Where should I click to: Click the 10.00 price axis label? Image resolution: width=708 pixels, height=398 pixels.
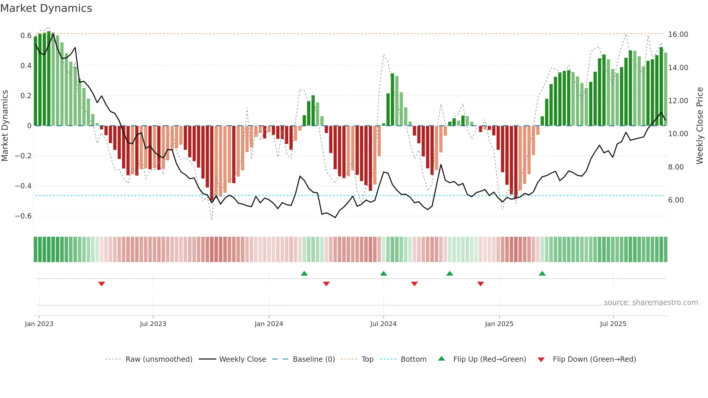678,134
